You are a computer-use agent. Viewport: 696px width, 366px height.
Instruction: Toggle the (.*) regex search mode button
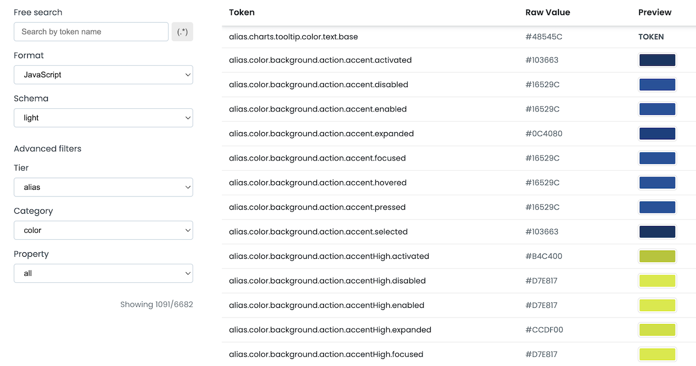coord(182,32)
